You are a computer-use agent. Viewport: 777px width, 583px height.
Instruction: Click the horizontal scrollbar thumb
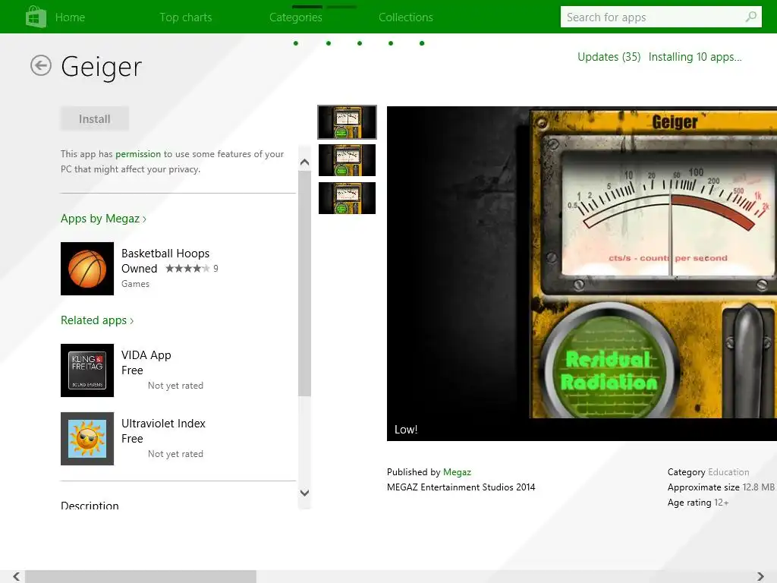(x=140, y=577)
